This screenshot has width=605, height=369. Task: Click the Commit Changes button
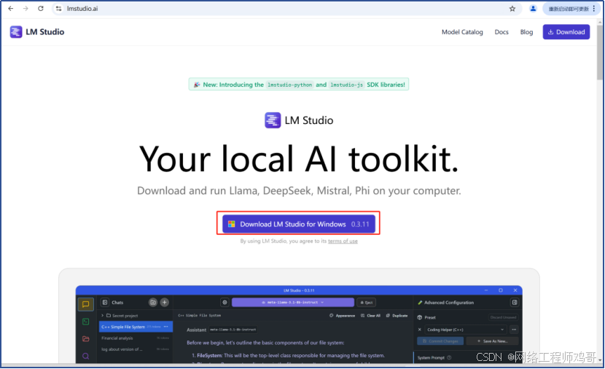point(440,341)
